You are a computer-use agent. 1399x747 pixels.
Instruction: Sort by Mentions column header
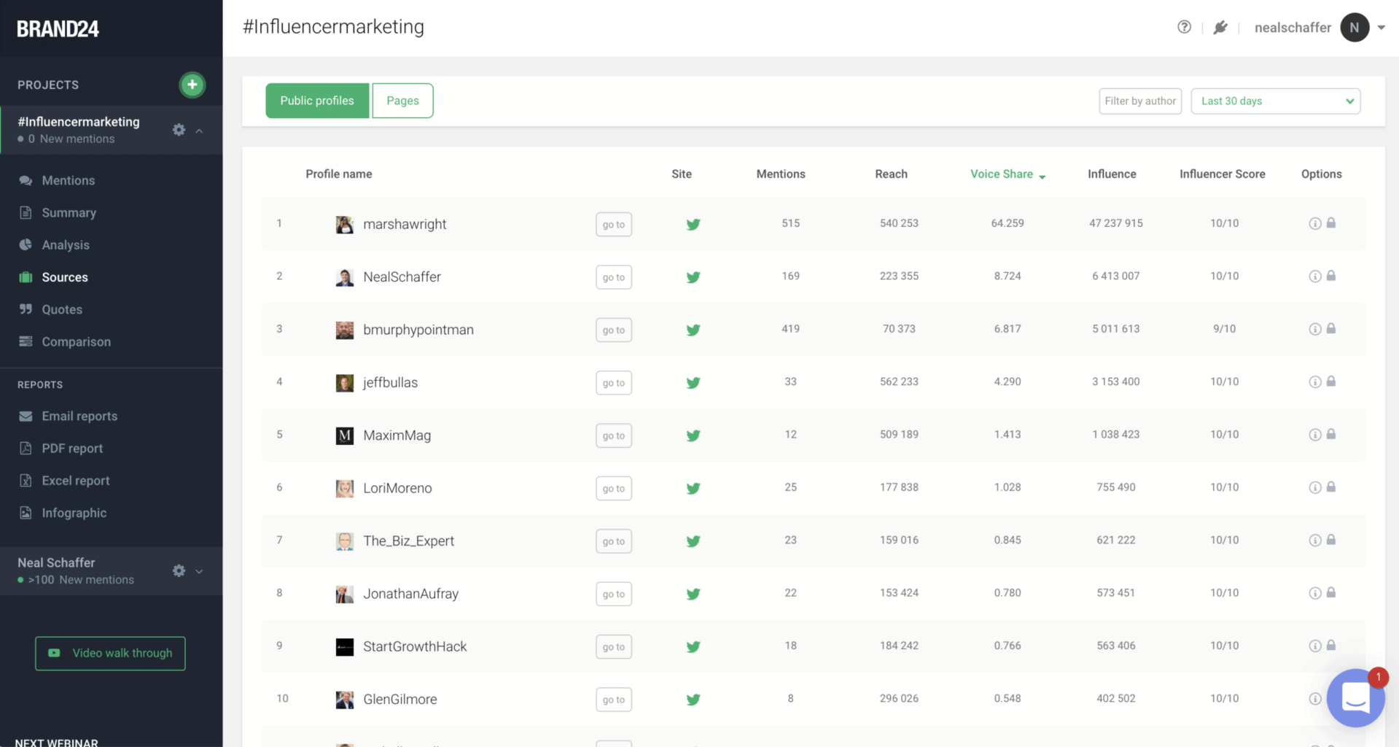(781, 174)
